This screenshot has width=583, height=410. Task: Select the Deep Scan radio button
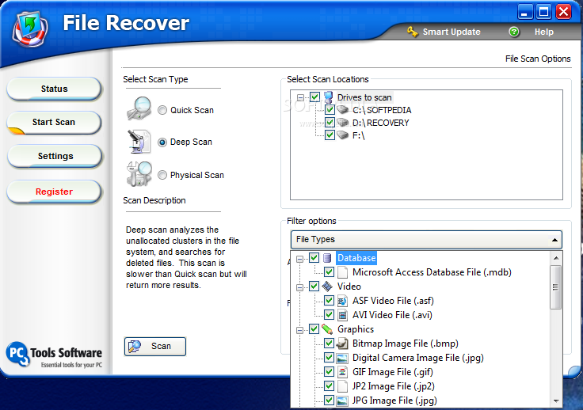coord(162,142)
